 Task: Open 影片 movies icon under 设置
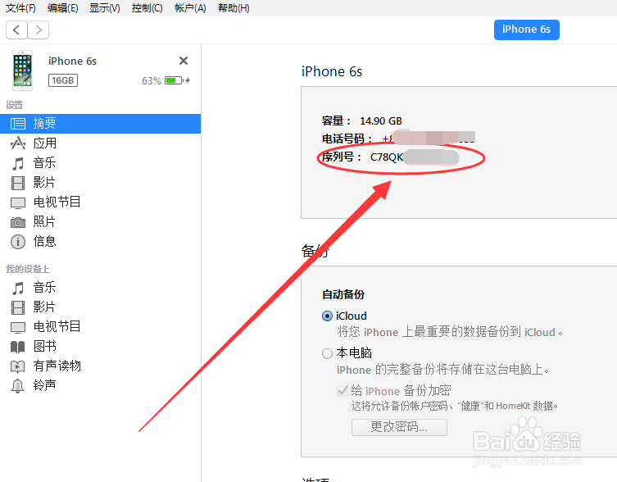tap(18, 183)
